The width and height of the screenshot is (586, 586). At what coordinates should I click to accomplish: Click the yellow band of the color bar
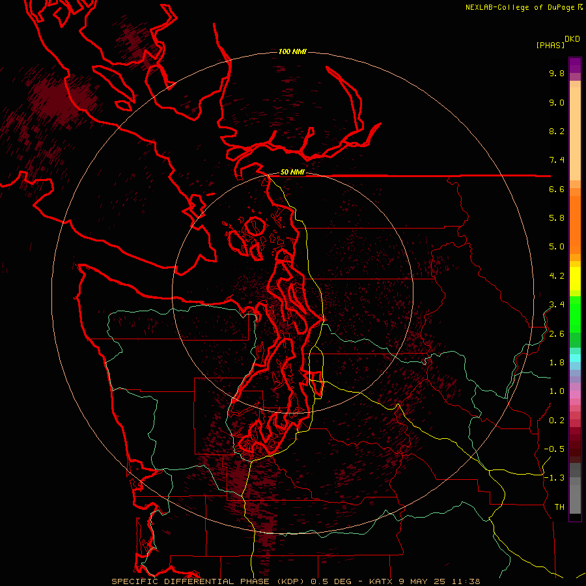575,279
